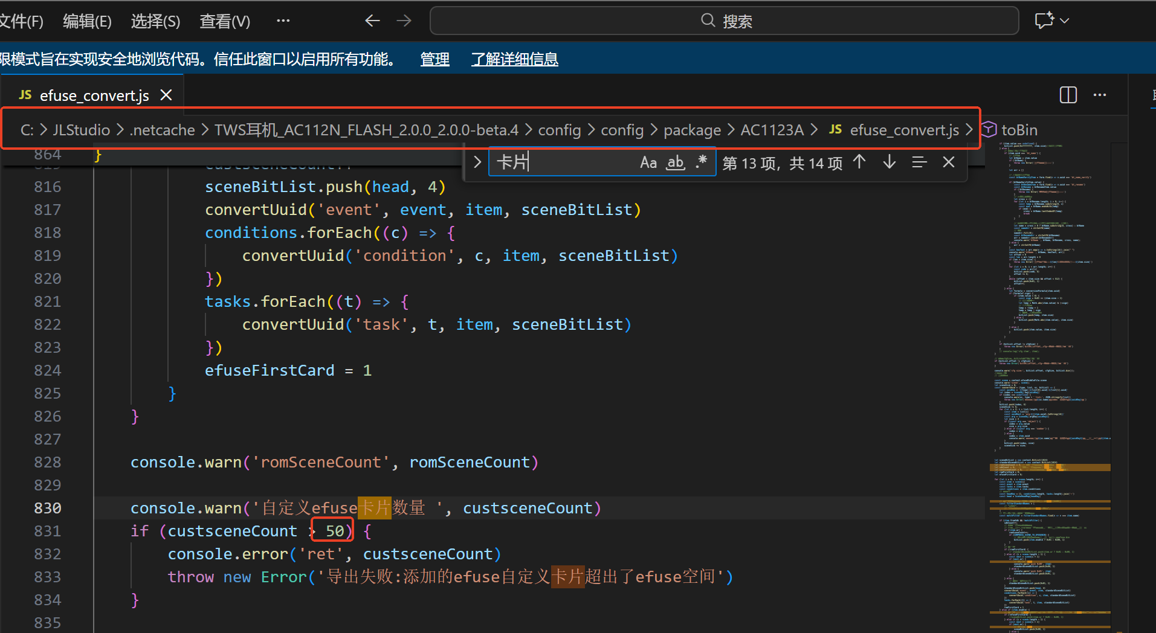Click the 搜索 command center box

coord(724,21)
